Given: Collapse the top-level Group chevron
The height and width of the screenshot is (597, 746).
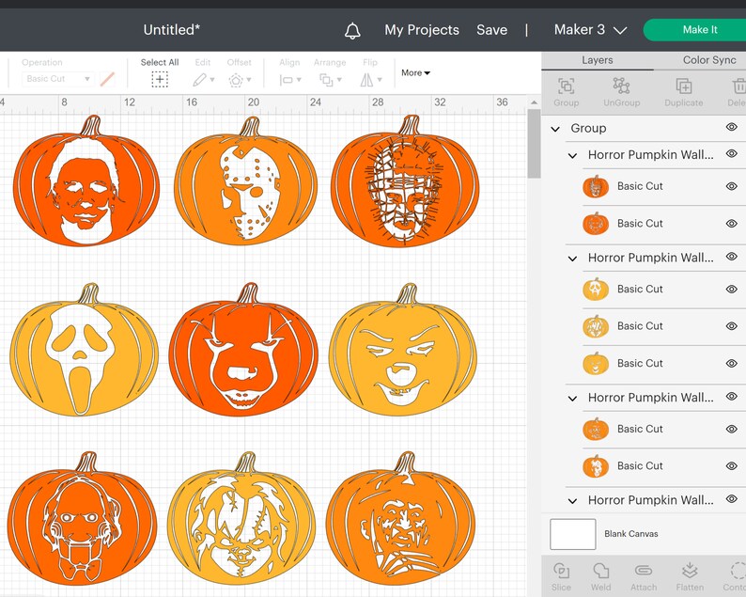Looking at the screenshot, I should pyautogui.click(x=555, y=129).
